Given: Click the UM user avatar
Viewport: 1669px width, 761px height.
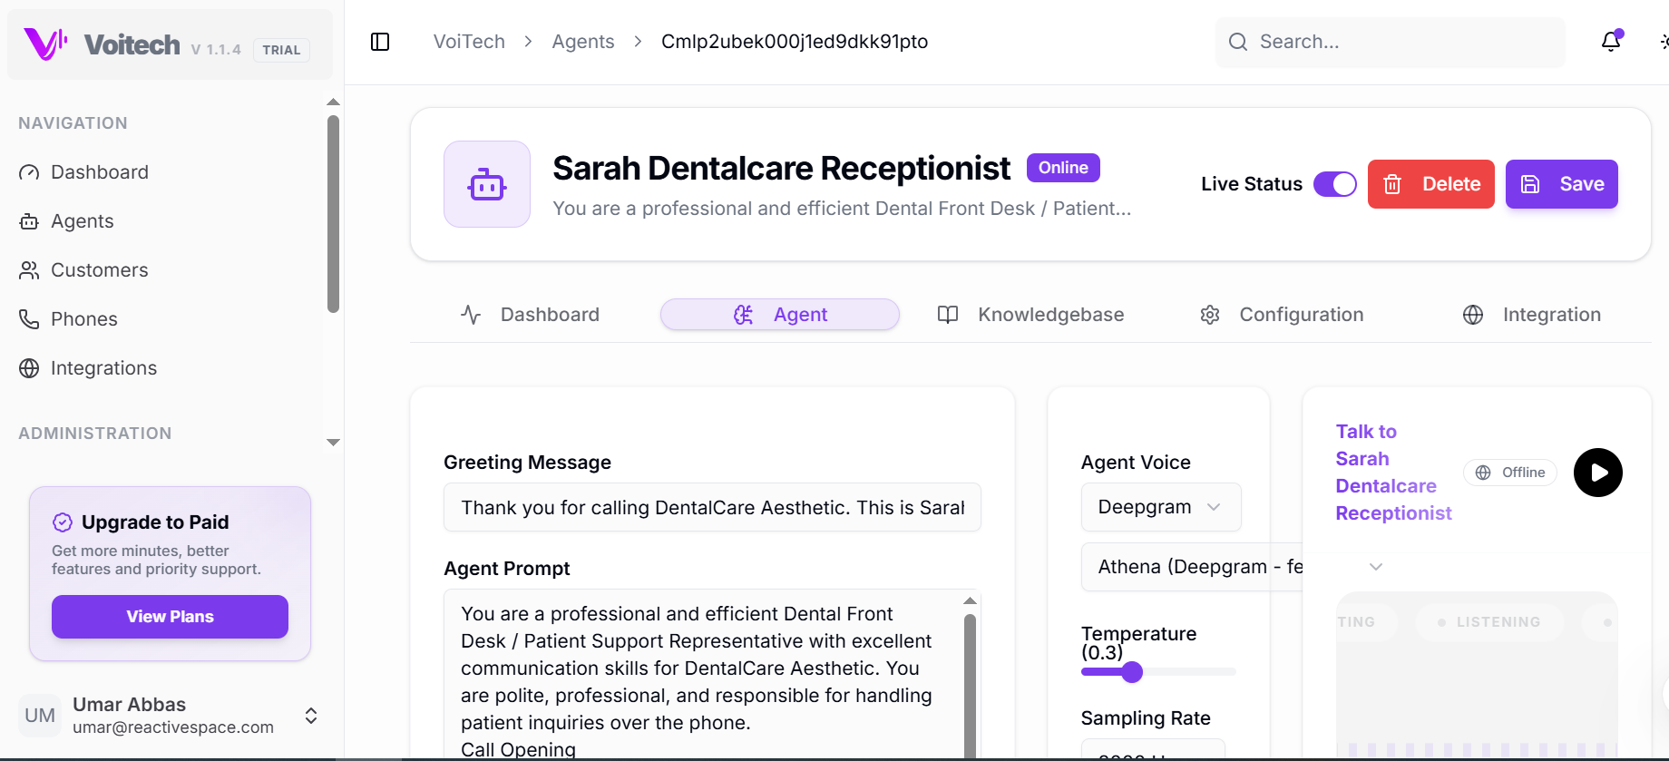Looking at the screenshot, I should [x=40, y=716].
